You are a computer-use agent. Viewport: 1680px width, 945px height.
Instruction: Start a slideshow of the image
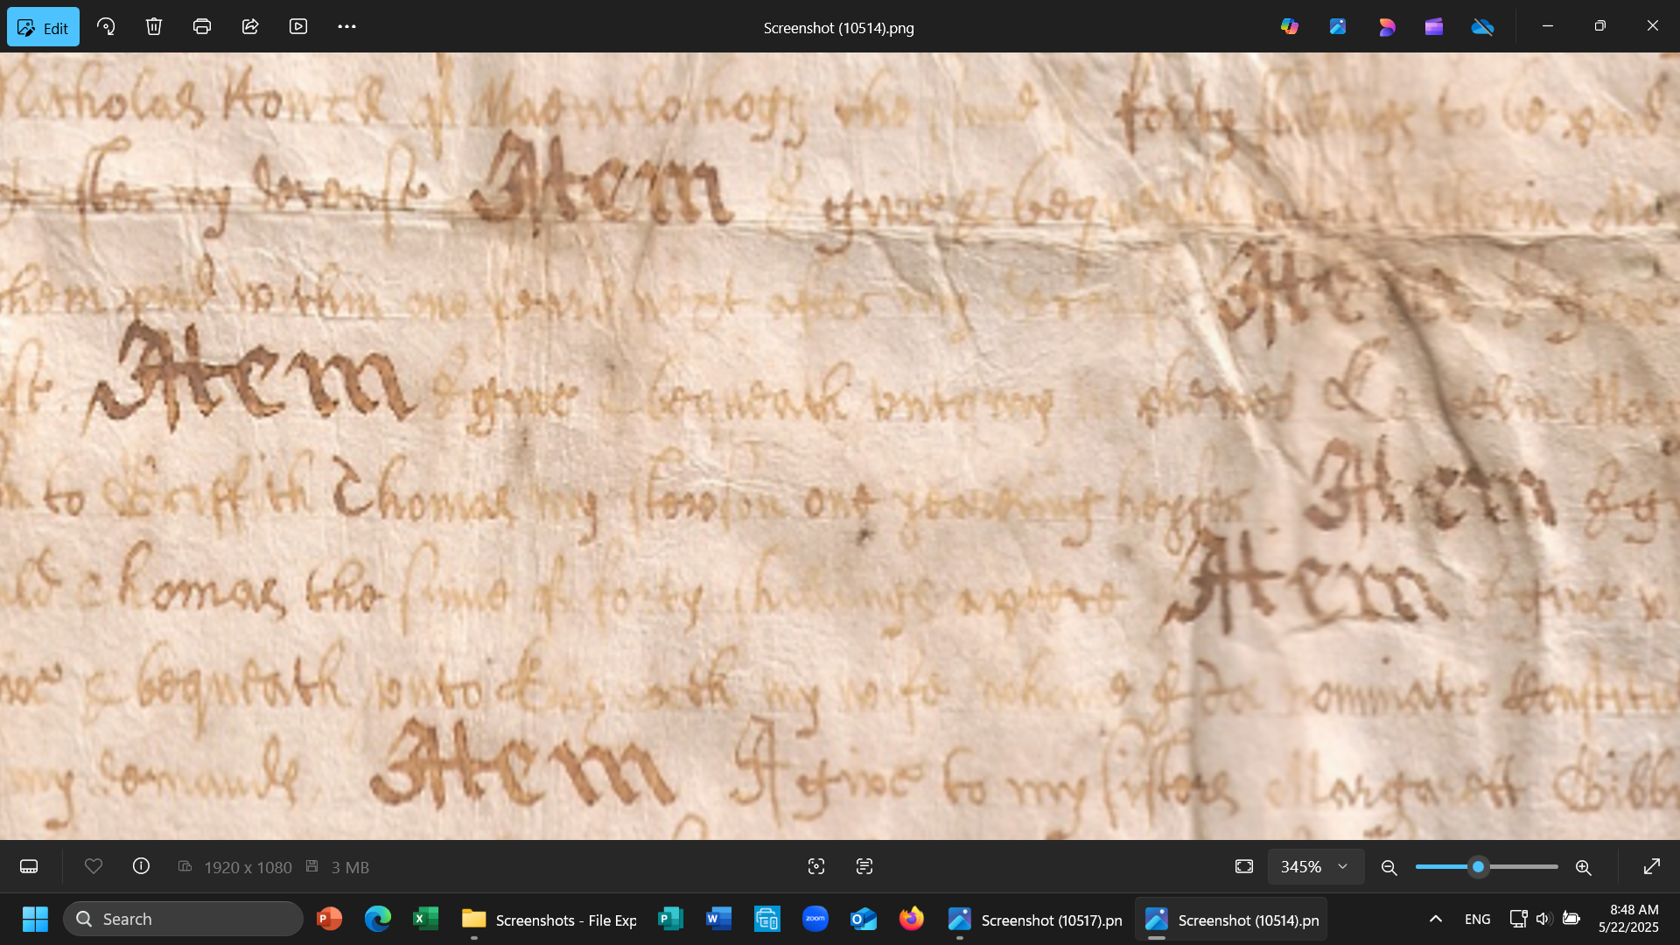(x=298, y=26)
